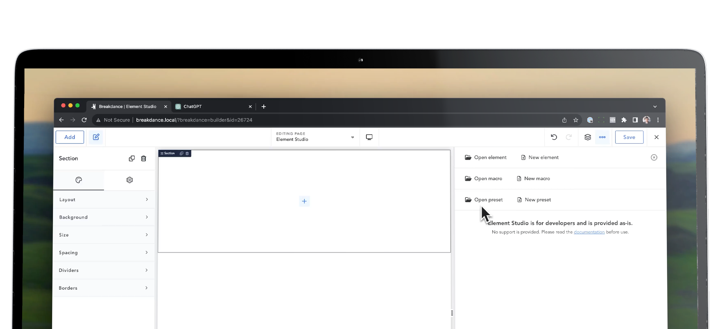Delete the Section using trash icon
The image size is (720, 329).
144,158
